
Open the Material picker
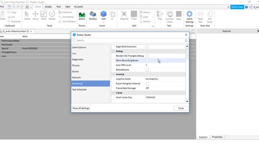[124, 15]
